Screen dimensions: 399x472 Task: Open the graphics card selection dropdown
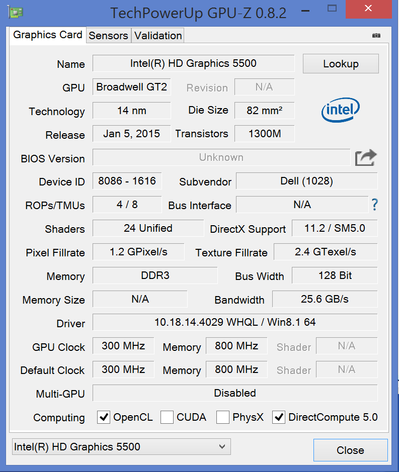pyautogui.click(x=121, y=446)
